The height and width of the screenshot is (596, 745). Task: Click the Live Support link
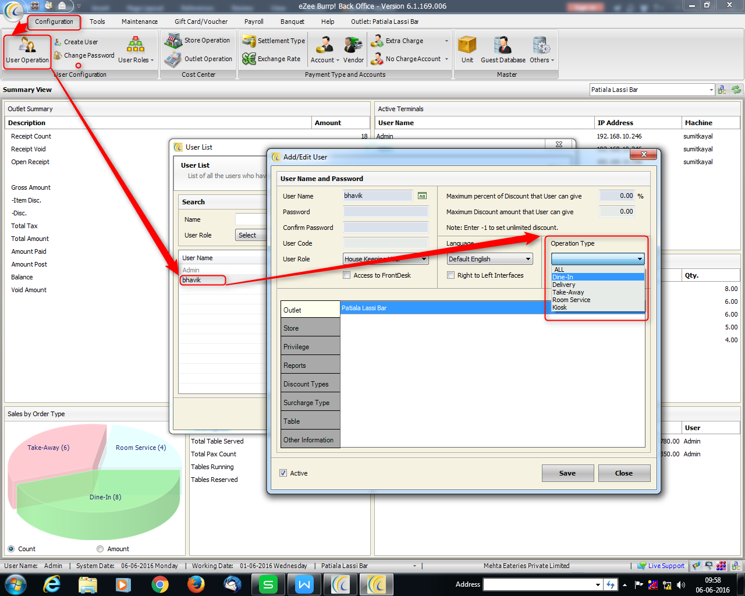click(666, 566)
